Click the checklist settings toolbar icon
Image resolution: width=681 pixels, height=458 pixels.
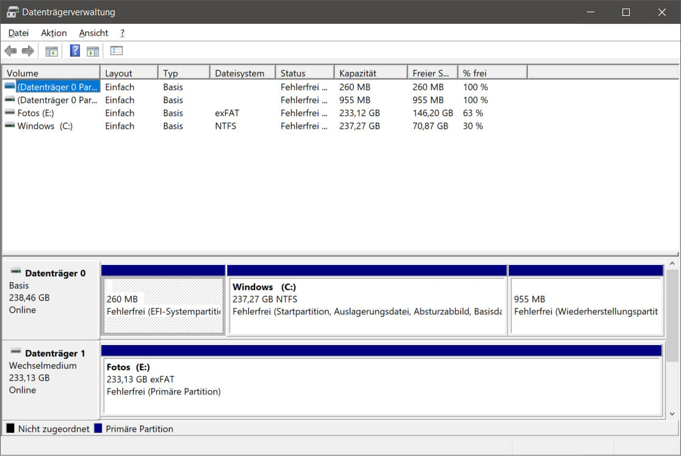click(117, 51)
